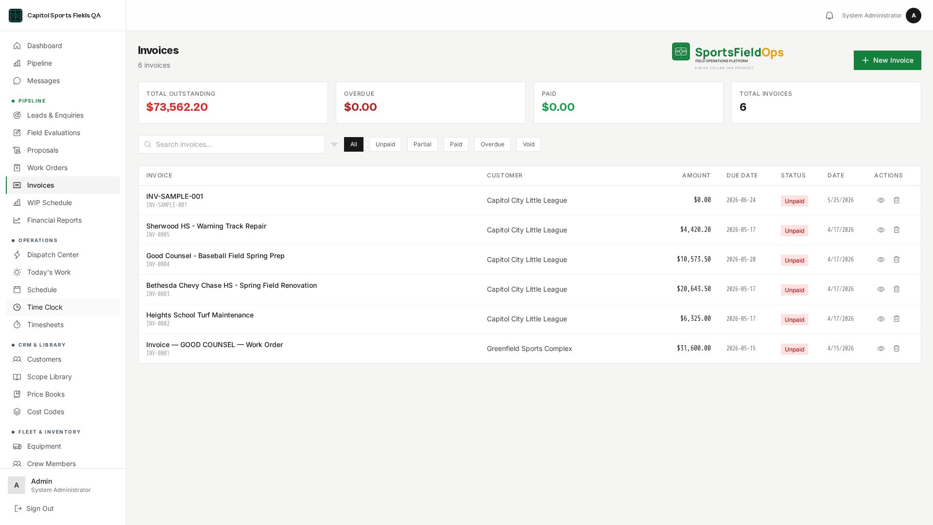Image resolution: width=933 pixels, height=525 pixels.
Task: Open the Sherwood HS - Warning Track Repair row
Action: (530, 230)
